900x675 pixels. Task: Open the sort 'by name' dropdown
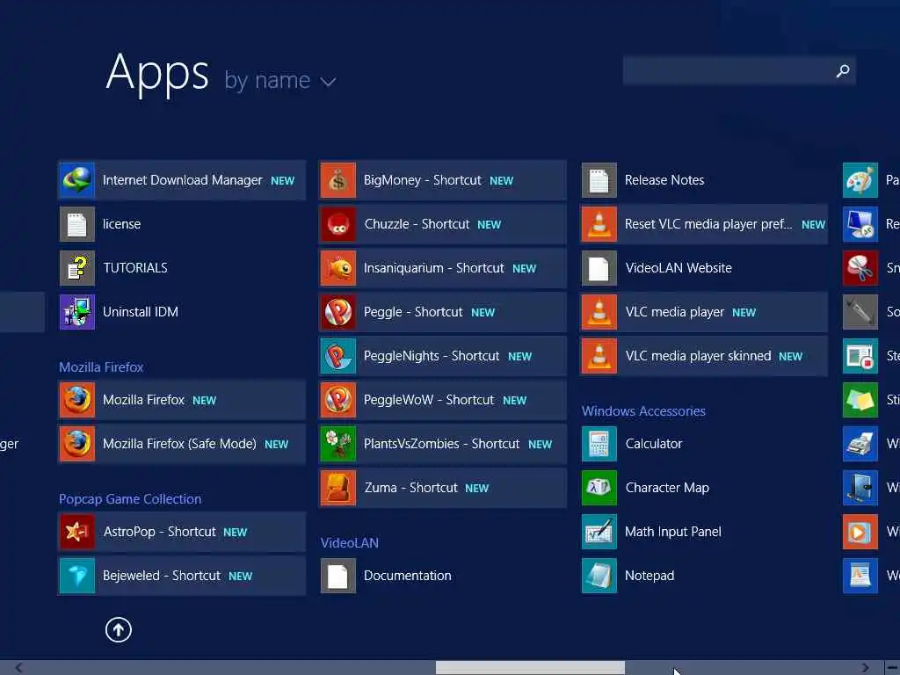point(280,80)
